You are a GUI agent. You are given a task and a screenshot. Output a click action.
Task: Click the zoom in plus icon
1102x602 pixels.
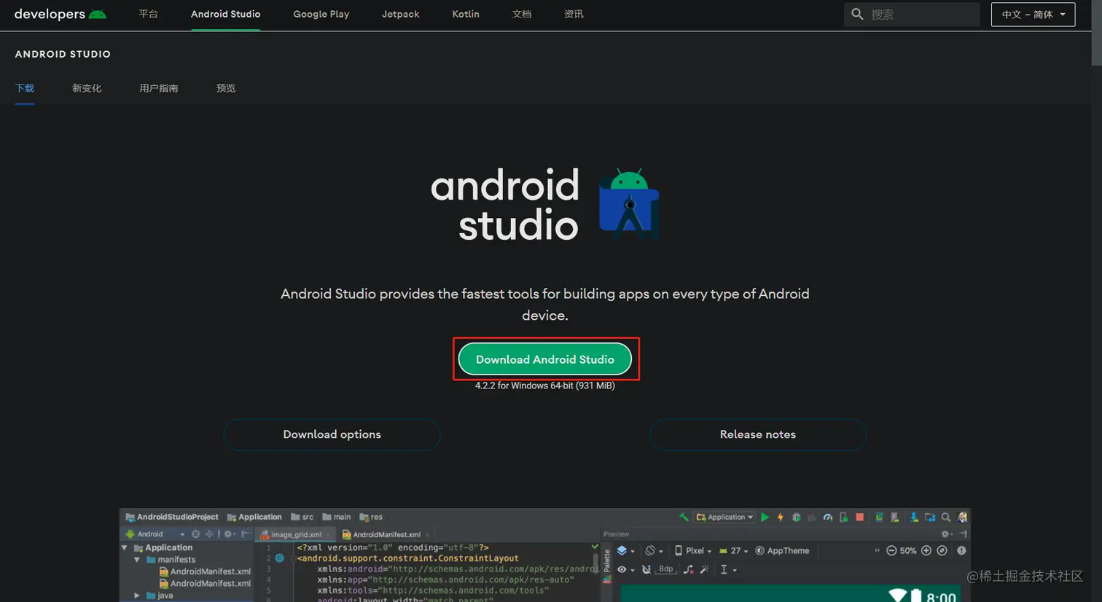click(926, 550)
